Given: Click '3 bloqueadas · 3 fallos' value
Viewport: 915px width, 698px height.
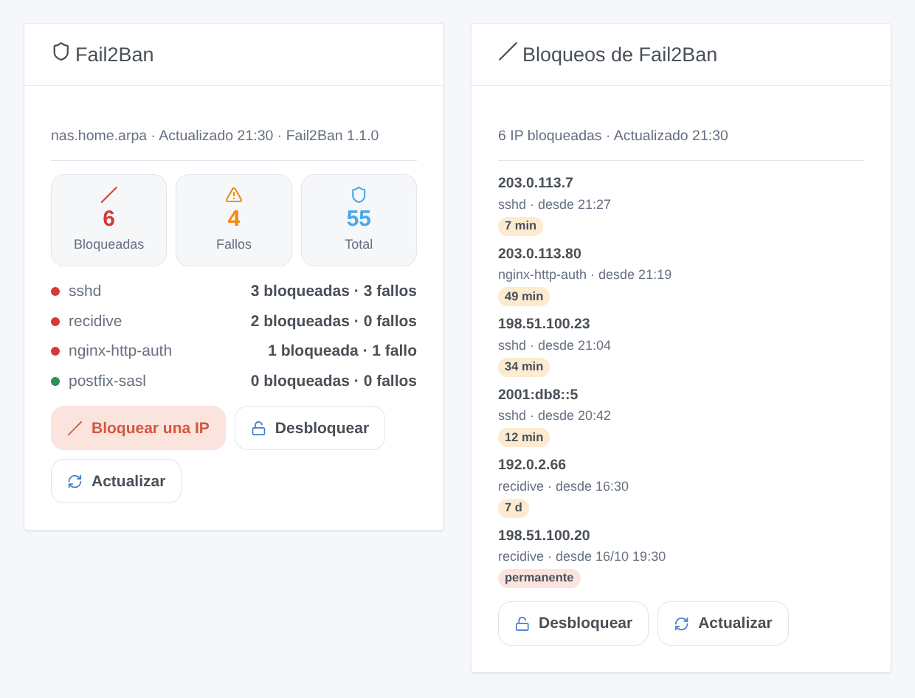Looking at the screenshot, I should [x=334, y=291].
